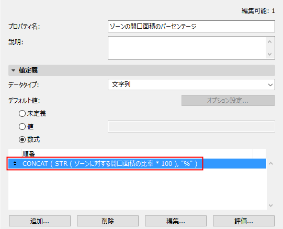The height and width of the screenshot is (229, 283).
Task: Click the プロパティ名 input field
Action: pyautogui.click(x=191, y=27)
